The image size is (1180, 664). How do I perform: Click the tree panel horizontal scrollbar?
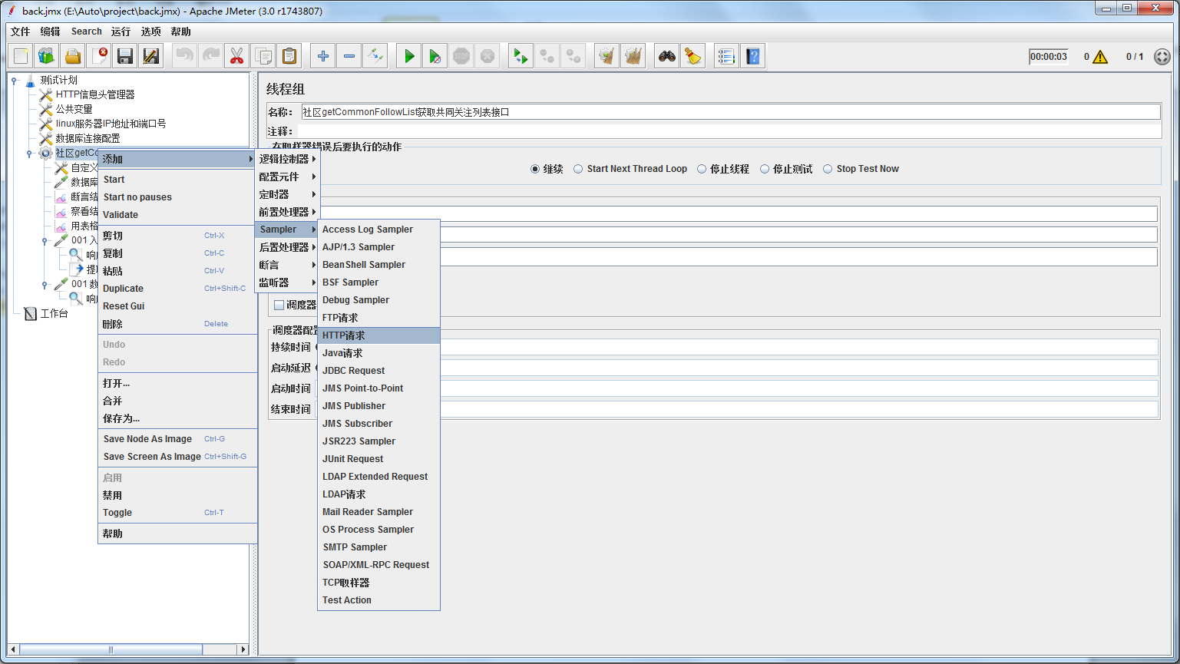(x=128, y=649)
